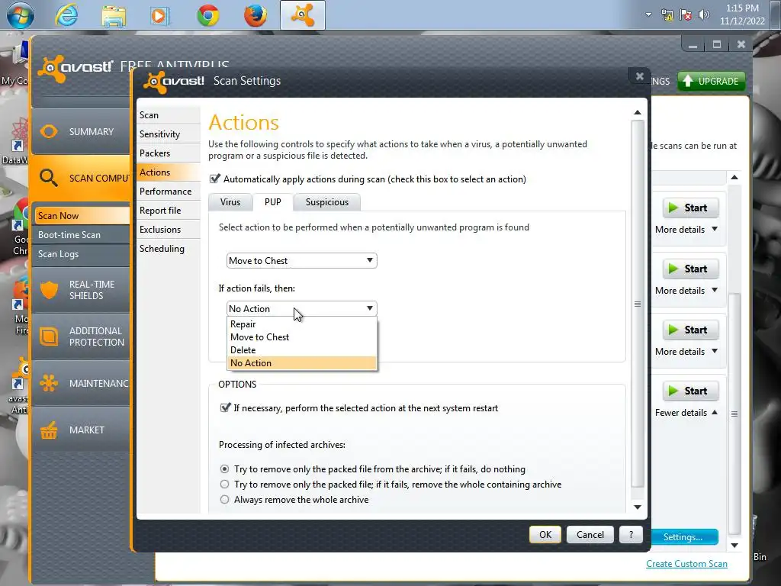Image resolution: width=781 pixels, height=586 pixels.
Task: Click dialog scrollbar down arrow
Action: pos(638,507)
